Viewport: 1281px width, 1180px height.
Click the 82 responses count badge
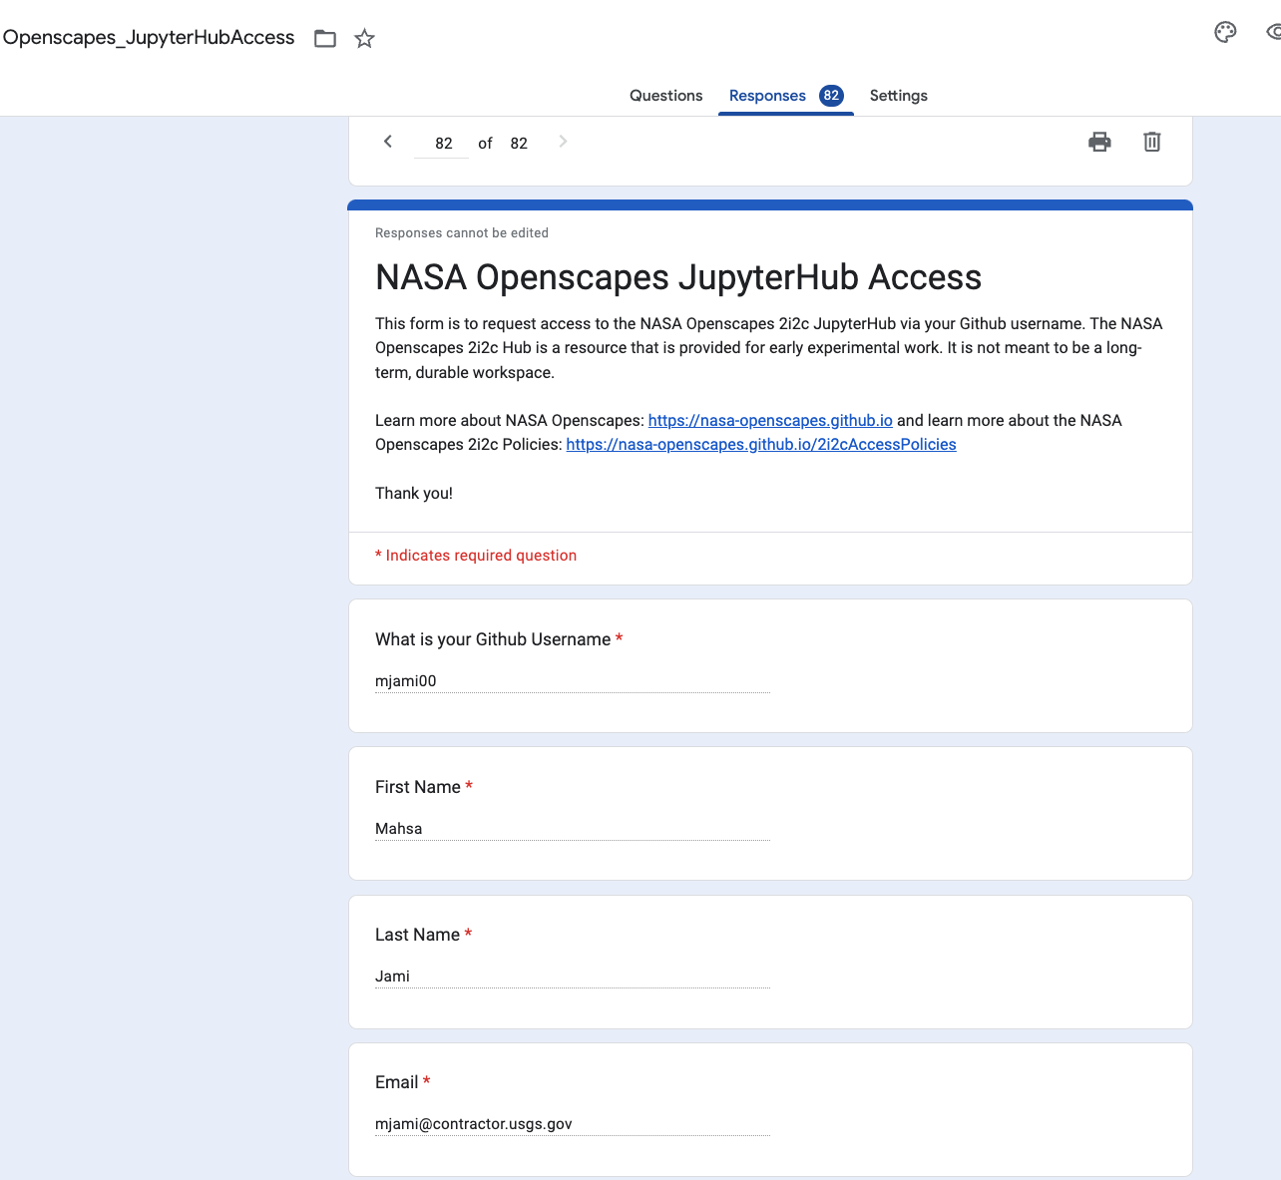(x=831, y=96)
